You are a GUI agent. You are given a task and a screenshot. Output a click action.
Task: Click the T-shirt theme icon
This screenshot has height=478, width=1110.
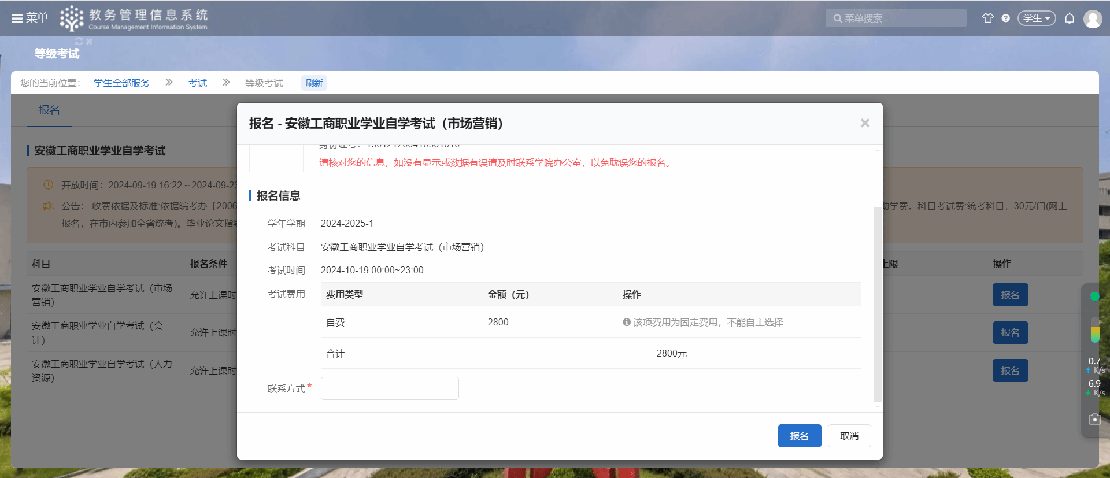987,18
